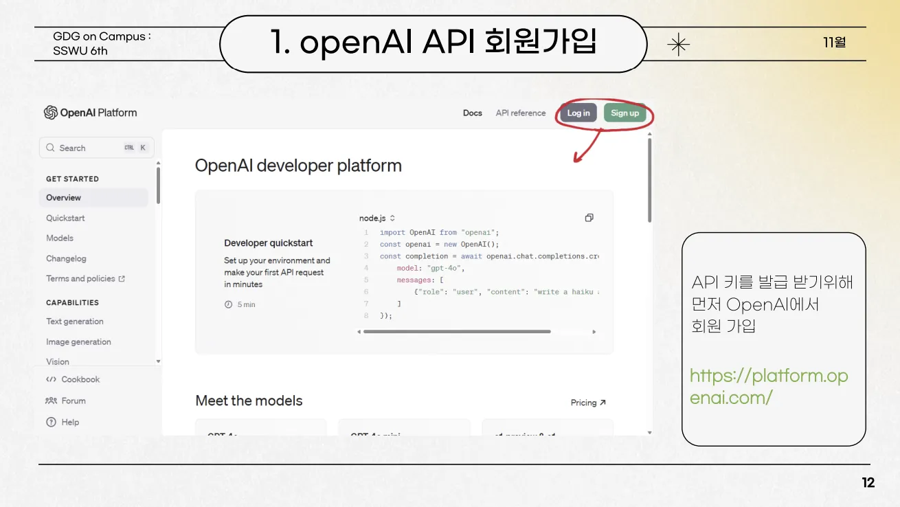This screenshot has height=507, width=900.
Task: Open the https://platform.openai.com/ link
Action: tap(769, 386)
